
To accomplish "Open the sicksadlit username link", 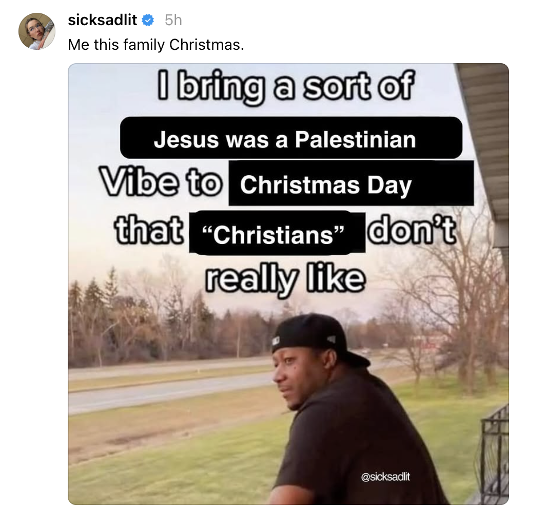I will [x=103, y=20].
